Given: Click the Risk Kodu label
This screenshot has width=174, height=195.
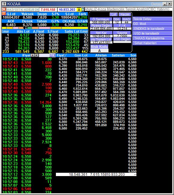Looking at the screenshot, I should [x=99, y=47].
